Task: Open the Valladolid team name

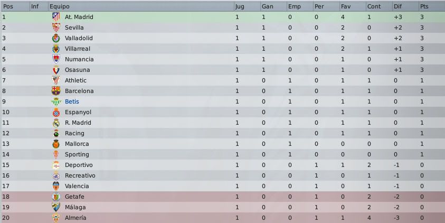Action: click(x=79, y=38)
